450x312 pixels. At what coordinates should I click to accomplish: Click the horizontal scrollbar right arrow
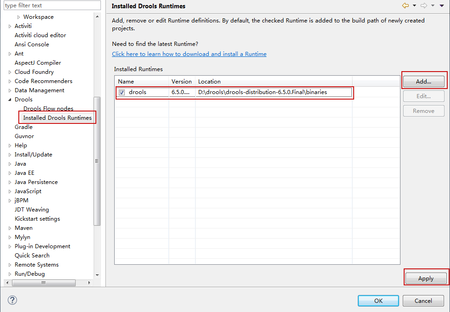[89, 283]
